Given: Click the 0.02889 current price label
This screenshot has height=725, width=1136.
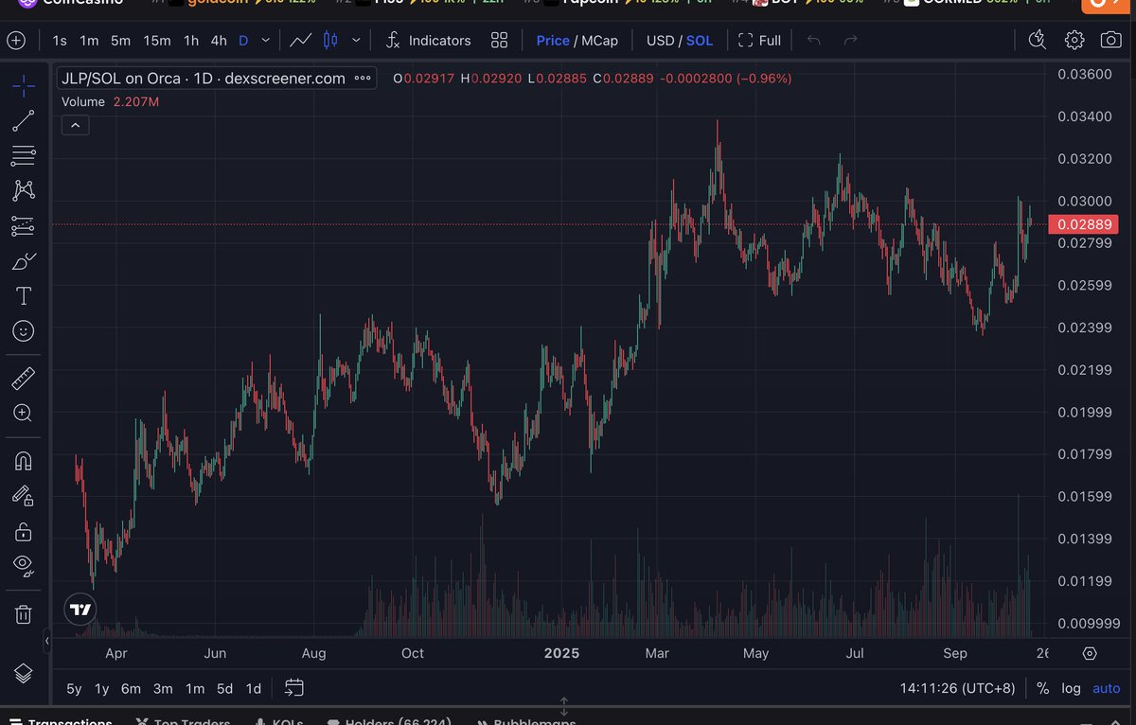Looking at the screenshot, I should [x=1084, y=224].
